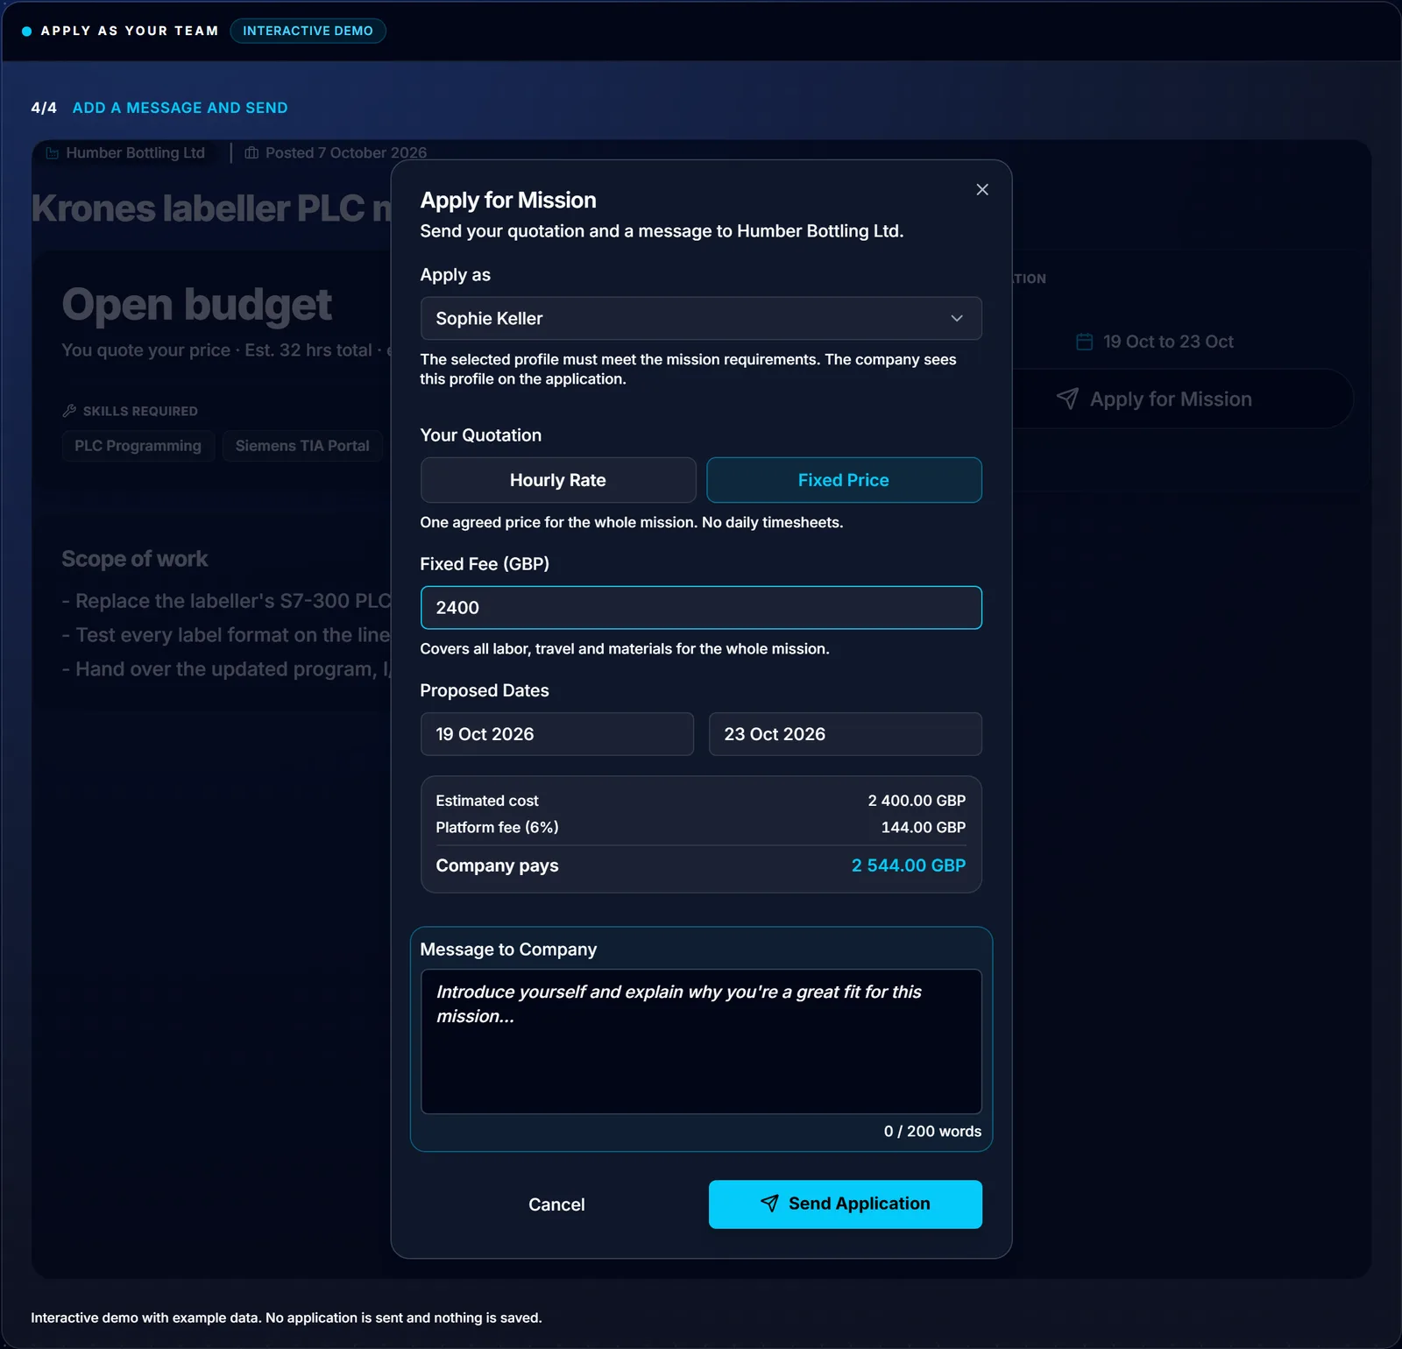Click the briefcase icon by Posted 7 October
Viewport: 1402px width, 1349px height.
coord(251,152)
